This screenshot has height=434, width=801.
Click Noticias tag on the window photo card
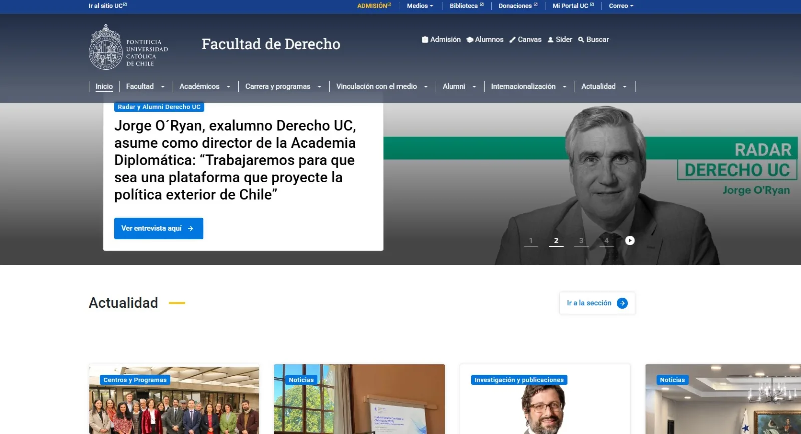tap(301, 380)
